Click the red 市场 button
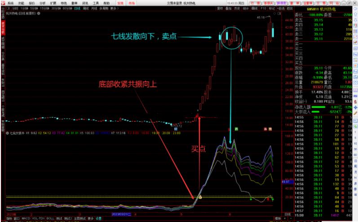 coord(132,3)
